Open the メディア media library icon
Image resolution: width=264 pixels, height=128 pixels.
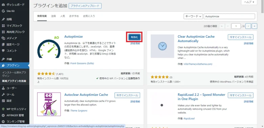(x=3, y=38)
